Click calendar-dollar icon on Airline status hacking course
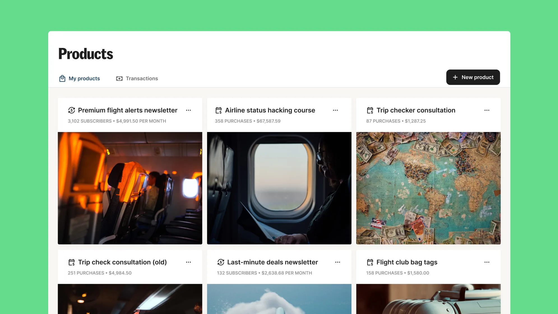 click(219, 110)
